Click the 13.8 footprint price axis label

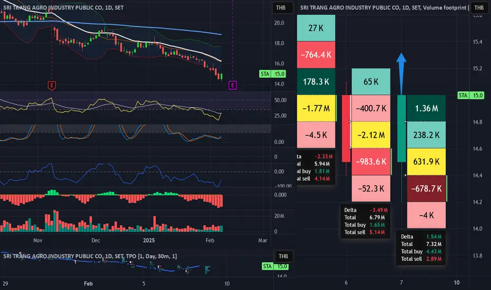477,256
